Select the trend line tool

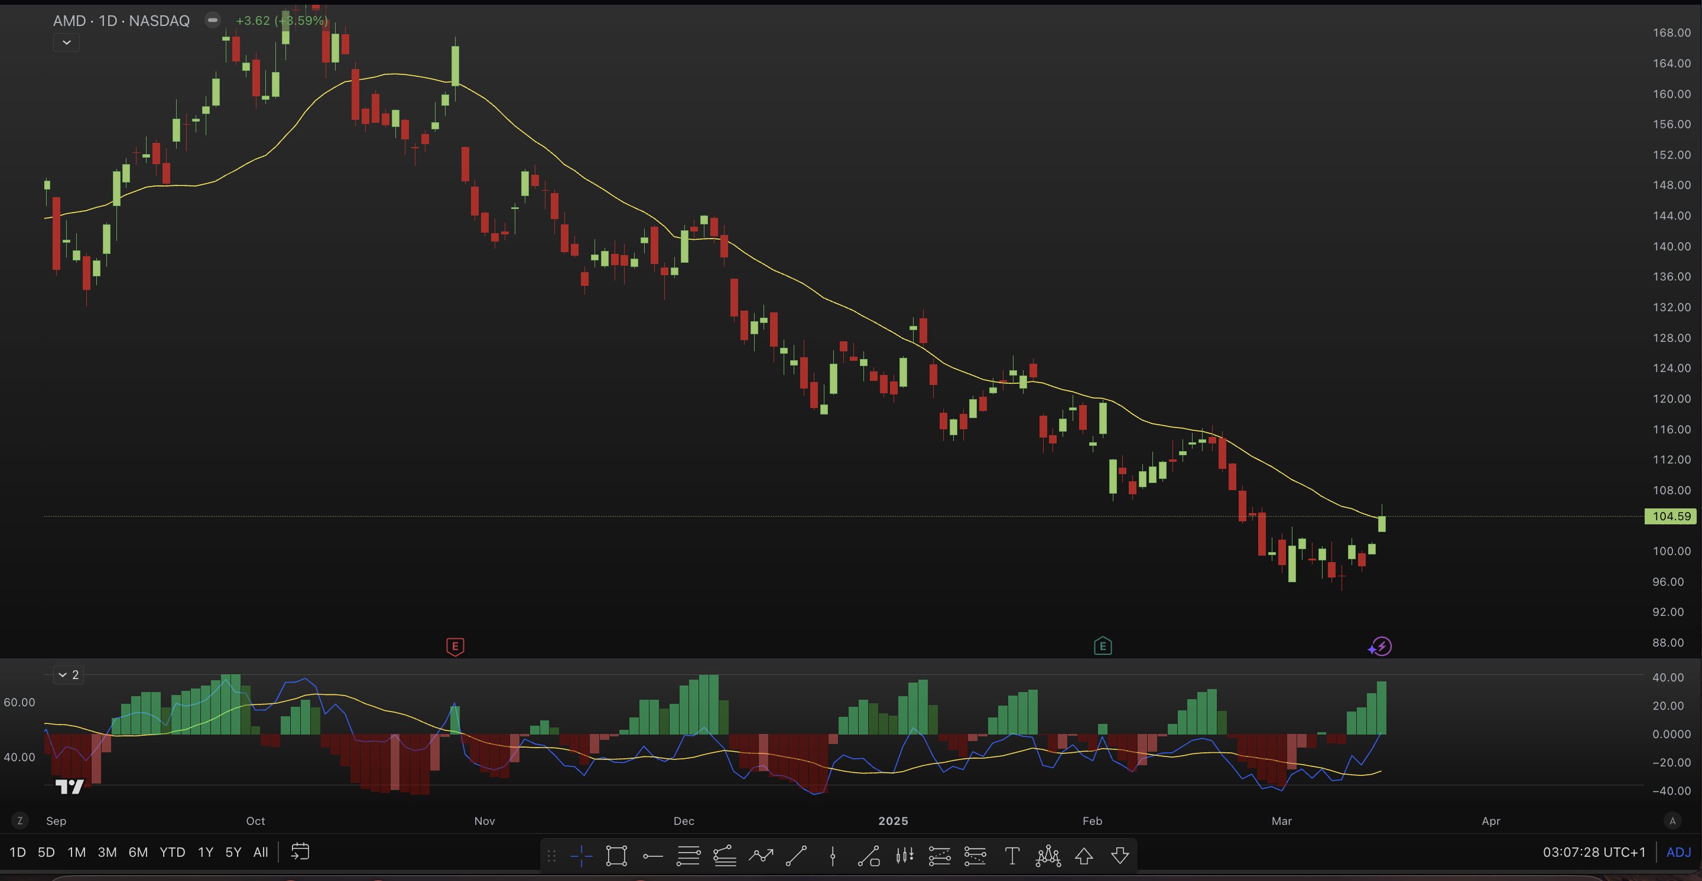(796, 856)
